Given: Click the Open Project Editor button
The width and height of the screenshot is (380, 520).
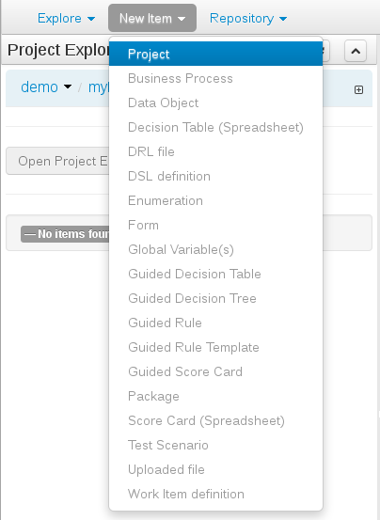Looking at the screenshot, I should (x=58, y=161).
